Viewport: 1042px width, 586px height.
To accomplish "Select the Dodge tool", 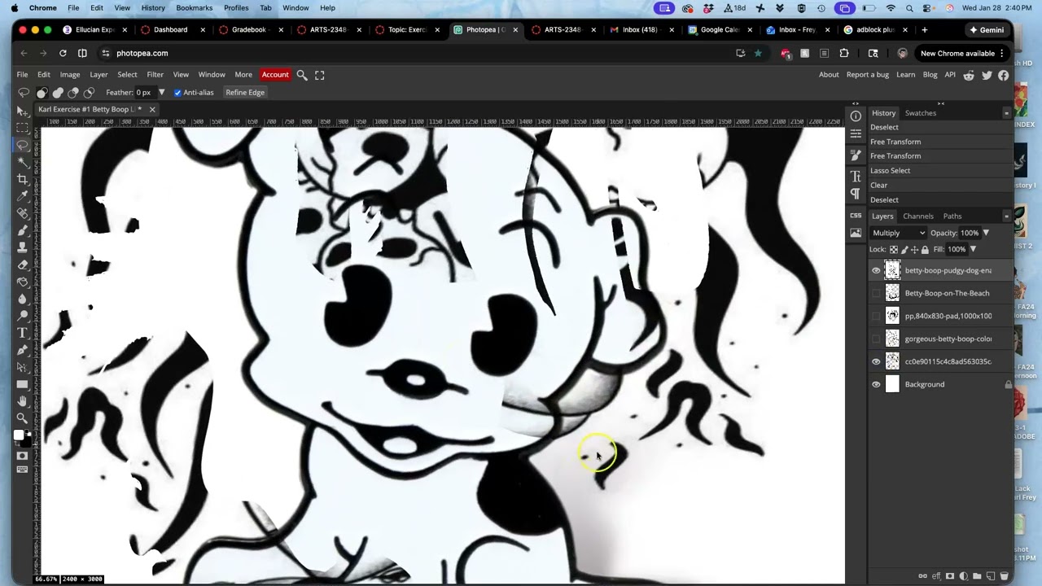I will [x=23, y=316].
